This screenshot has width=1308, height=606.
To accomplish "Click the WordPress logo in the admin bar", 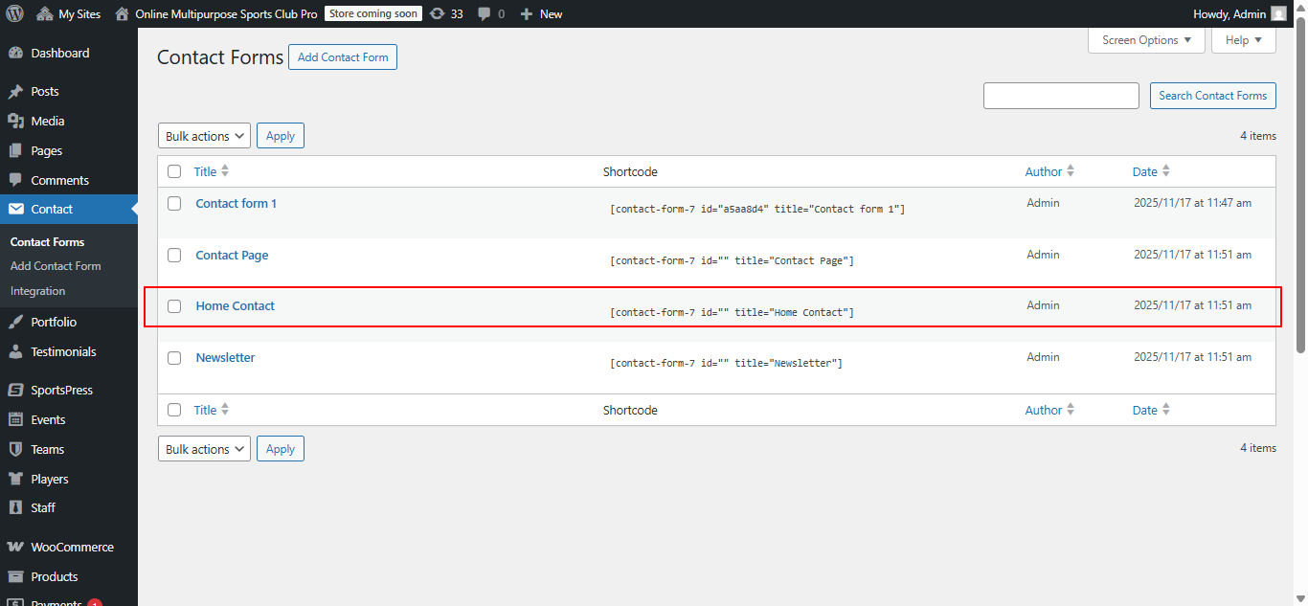I will [14, 13].
